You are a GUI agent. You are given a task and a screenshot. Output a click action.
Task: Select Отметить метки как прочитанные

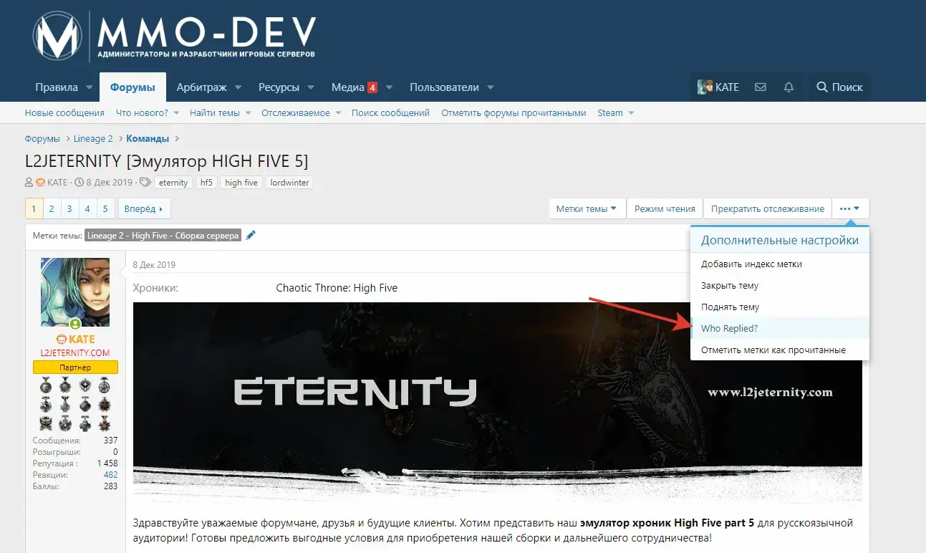coord(779,350)
